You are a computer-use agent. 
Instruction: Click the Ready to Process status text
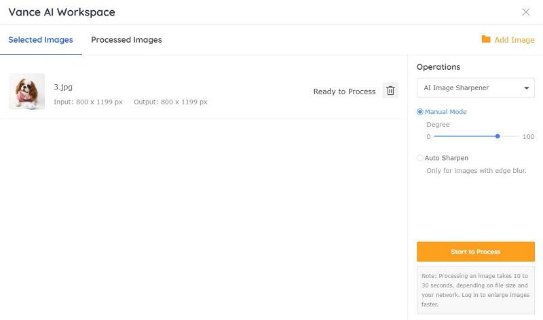pyautogui.click(x=344, y=92)
